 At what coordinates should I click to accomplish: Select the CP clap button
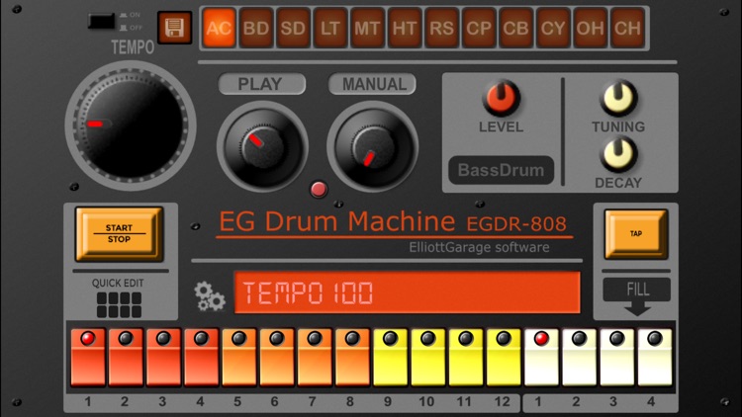click(479, 28)
